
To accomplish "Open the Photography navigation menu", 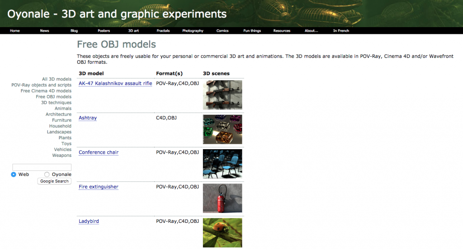I will [193, 31].
